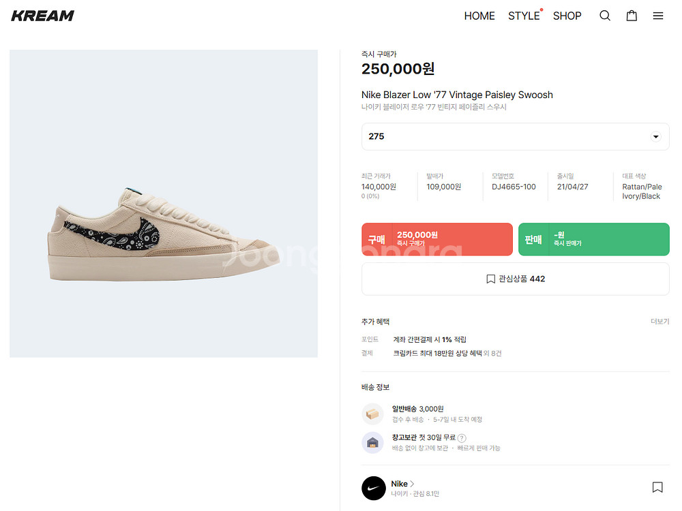Click the Blazer Low sneaker product image
The width and height of the screenshot is (682, 511).
pyautogui.click(x=164, y=203)
